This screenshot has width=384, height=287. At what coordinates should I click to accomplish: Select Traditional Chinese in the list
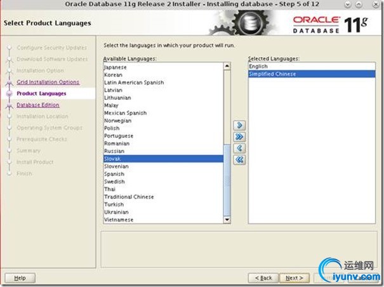click(163, 197)
